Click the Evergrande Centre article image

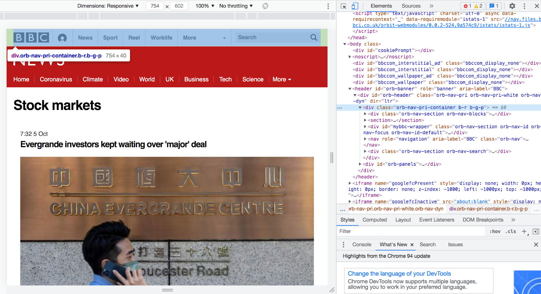[167, 221]
